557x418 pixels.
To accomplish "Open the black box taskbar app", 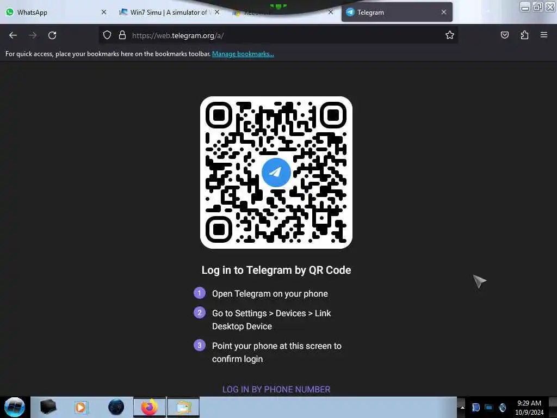I will coord(48,407).
